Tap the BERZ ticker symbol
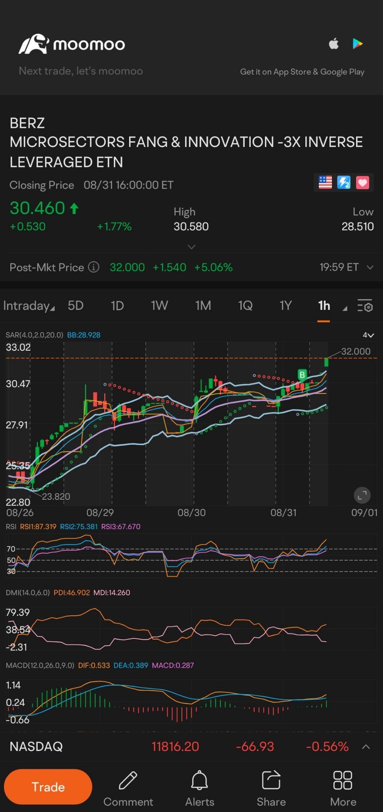The image size is (383, 812). point(27,123)
